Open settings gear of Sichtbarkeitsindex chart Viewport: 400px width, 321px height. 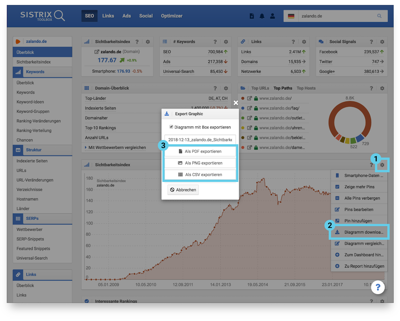click(x=382, y=165)
